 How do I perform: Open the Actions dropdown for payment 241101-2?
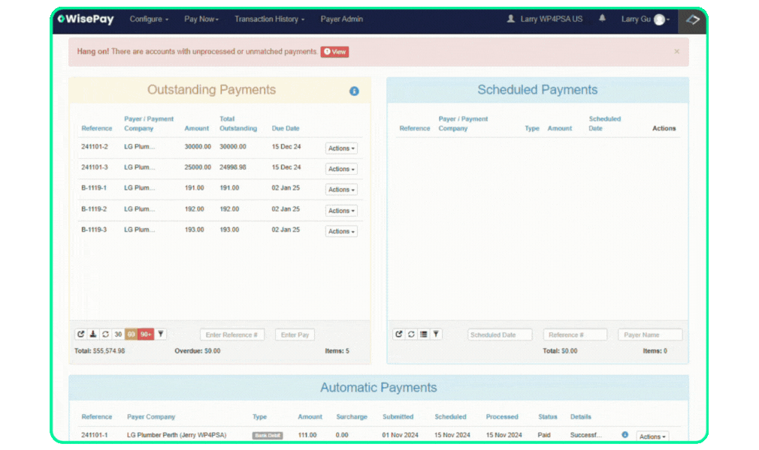341,148
